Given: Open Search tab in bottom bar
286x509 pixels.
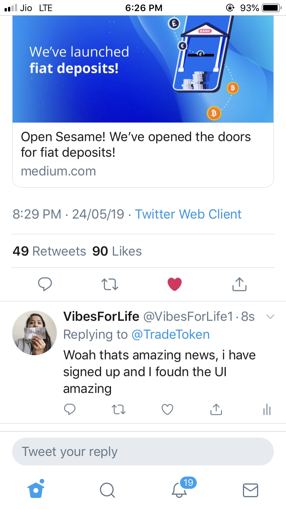Looking at the screenshot, I should point(107,490).
